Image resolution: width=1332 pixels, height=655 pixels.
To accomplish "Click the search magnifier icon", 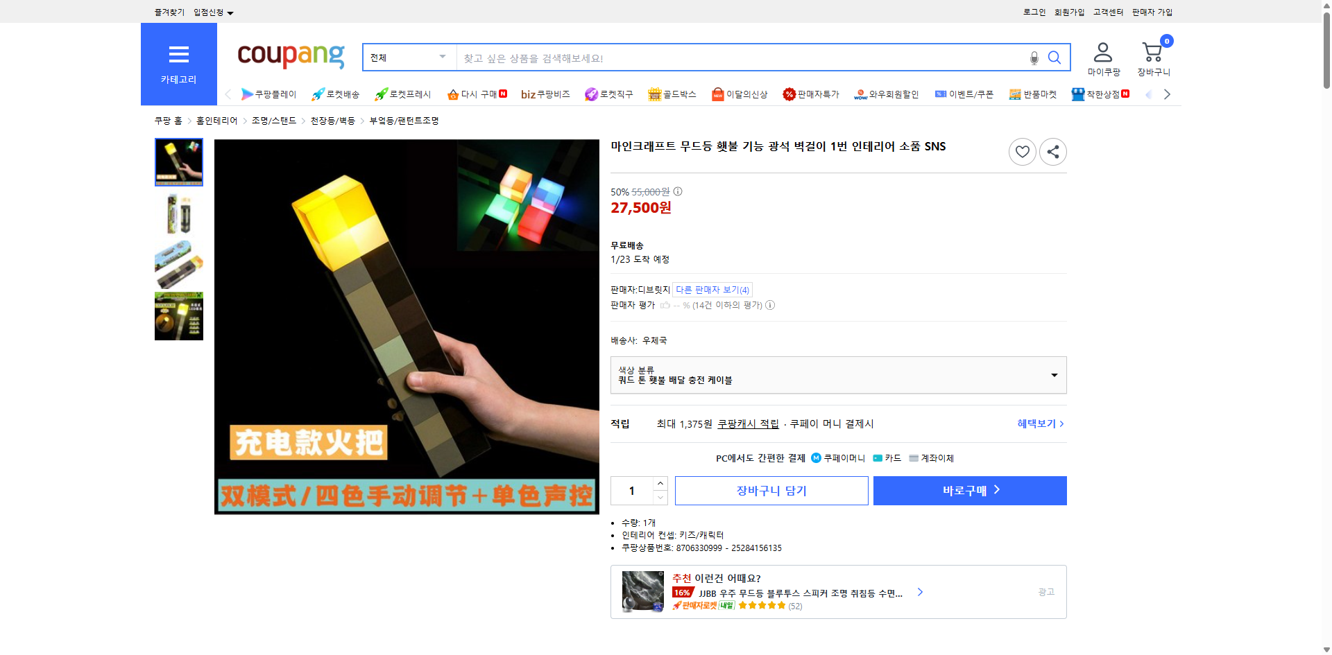I will pos(1054,58).
